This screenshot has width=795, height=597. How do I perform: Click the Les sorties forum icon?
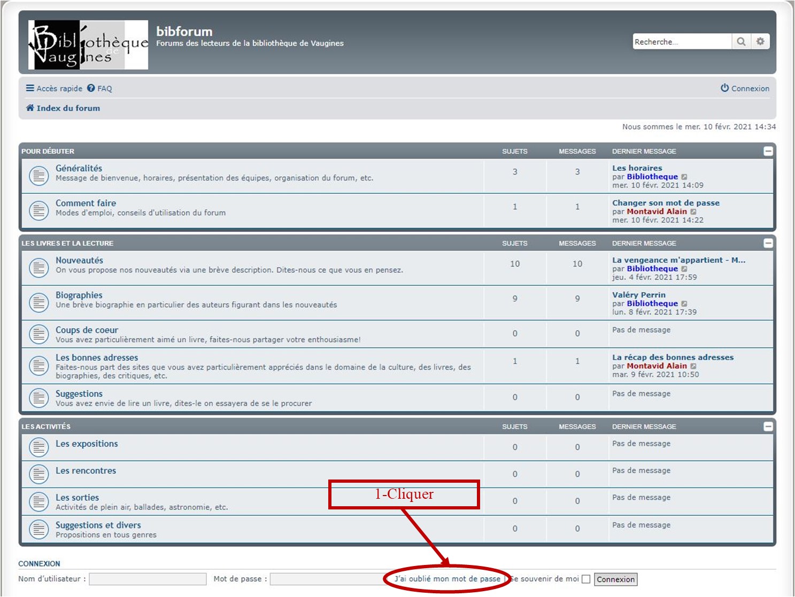(38, 502)
